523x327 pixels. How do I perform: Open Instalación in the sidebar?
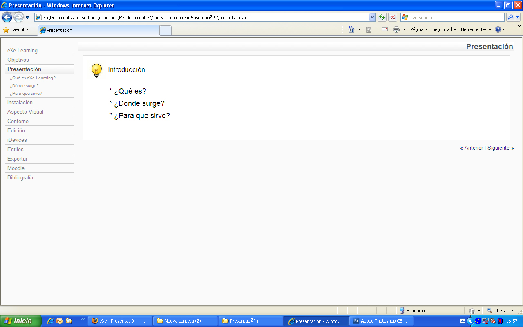click(x=20, y=103)
